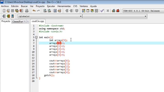Image resolution: width=164 pixels, height=92 pixels.
Task: Click the 'cout<<arrays[0];' code line
Action: click(60, 61)
